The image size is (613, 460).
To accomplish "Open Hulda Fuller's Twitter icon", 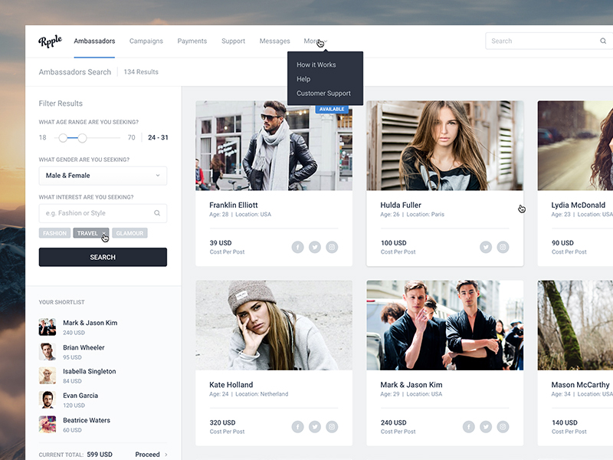I will 486,247.
